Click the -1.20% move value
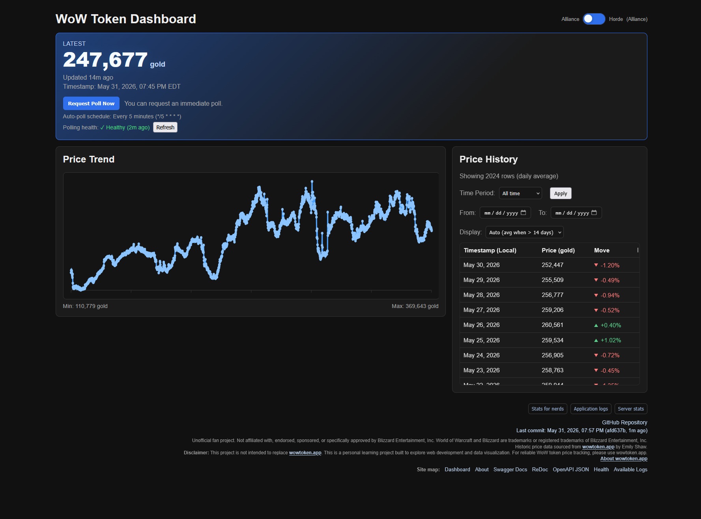This screenshot has width=701, height=519. (607, 265)
